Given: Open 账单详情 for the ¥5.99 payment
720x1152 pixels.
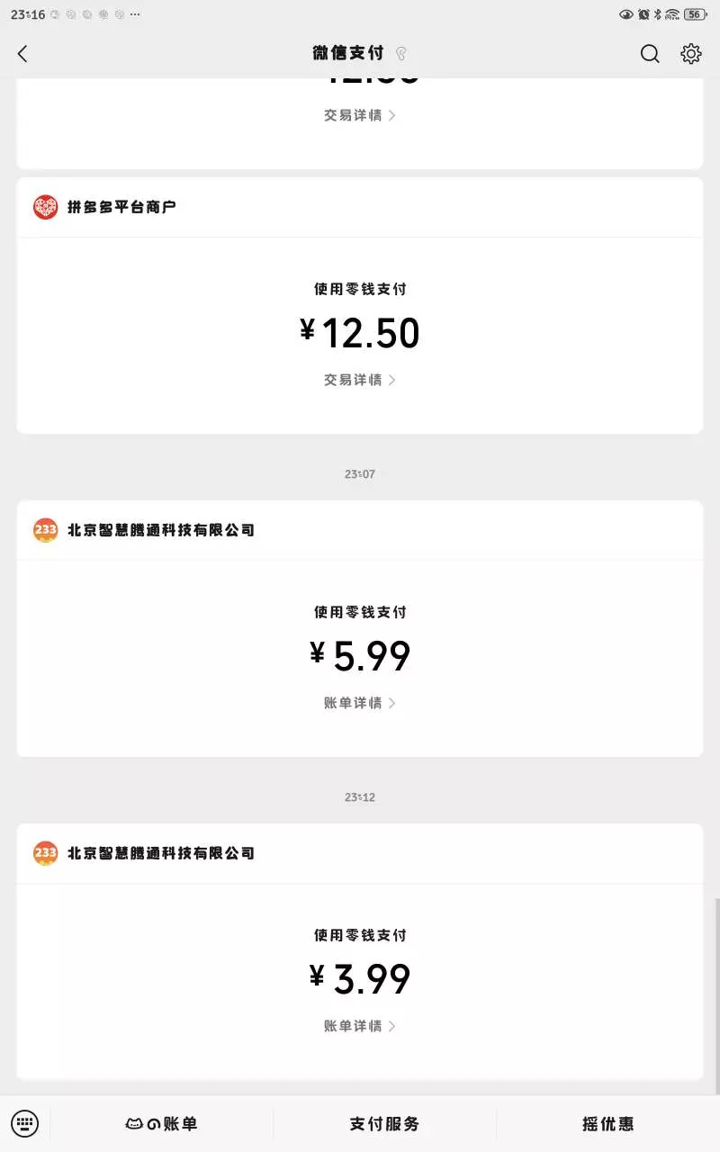Looking at the screenshot, I should [x=360, y=703].
